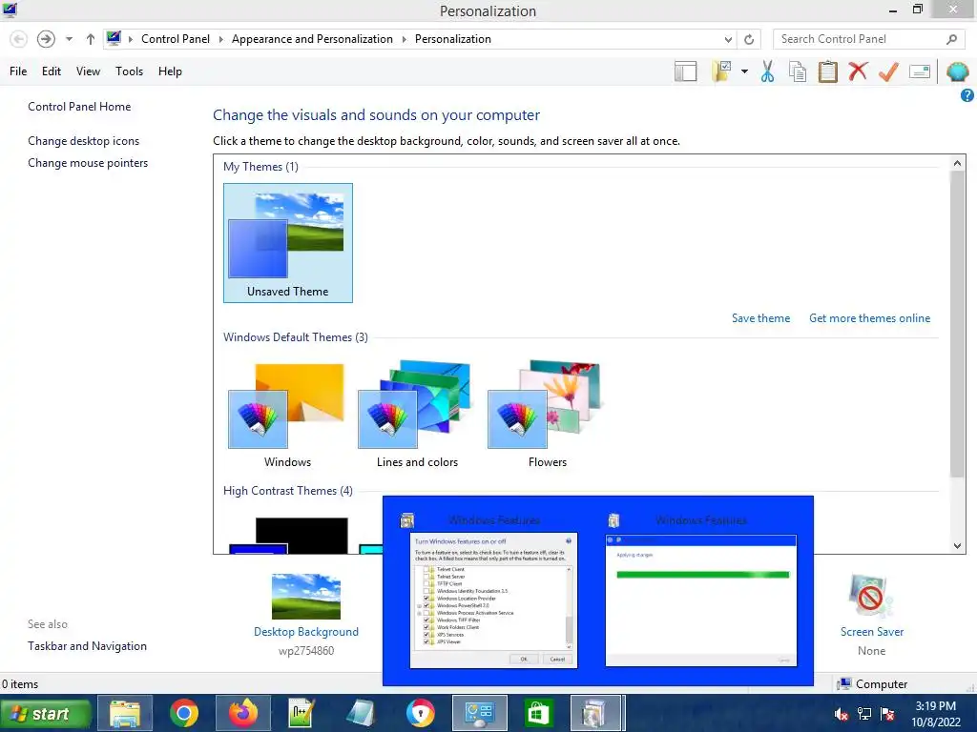977x732 pixels.
Task: Click the Control Panel breadcrumb
Action: pyautogui.click(x=176, y=39)
